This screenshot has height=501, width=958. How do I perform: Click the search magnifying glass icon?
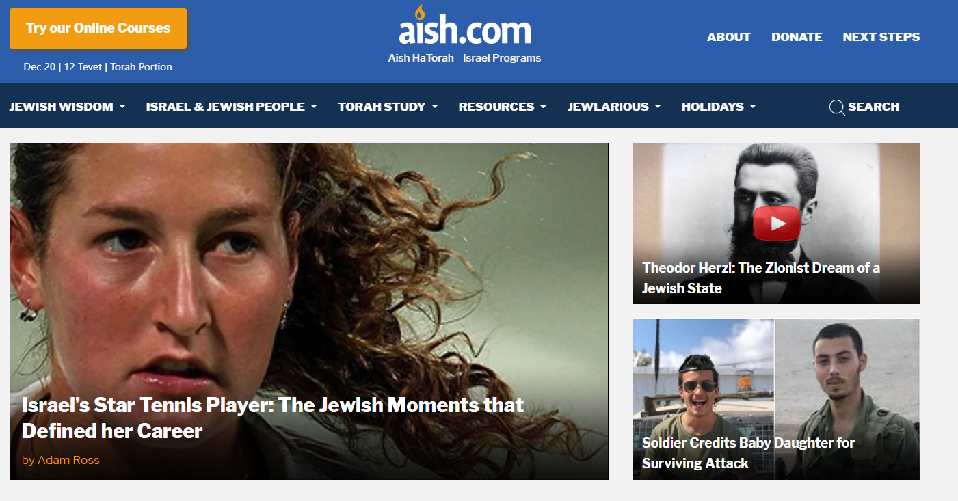tap(837, 107)
